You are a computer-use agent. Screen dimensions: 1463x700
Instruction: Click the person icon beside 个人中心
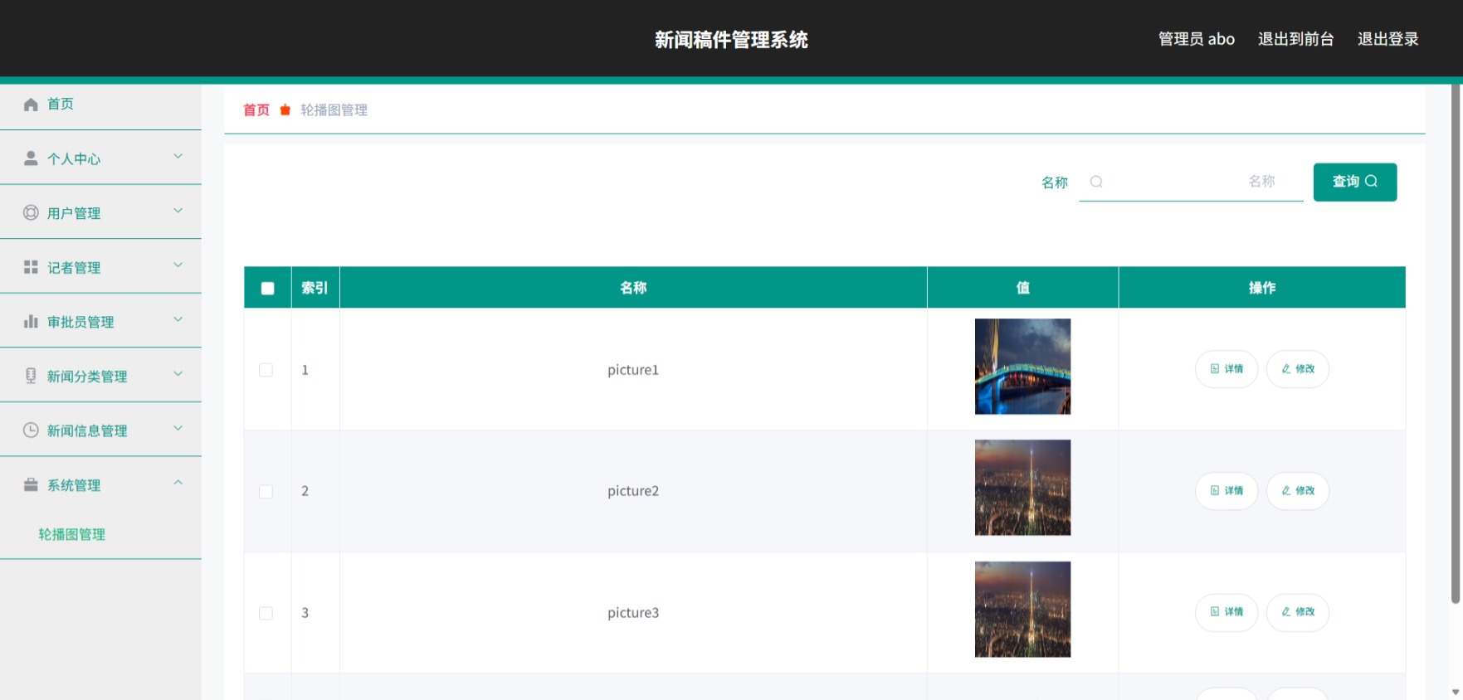coord(31,158)
